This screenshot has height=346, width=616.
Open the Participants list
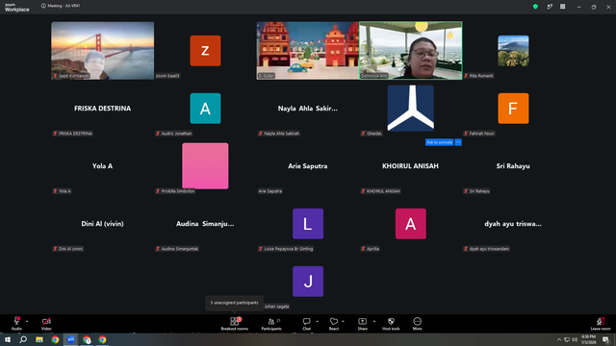(x=271, y=323)
